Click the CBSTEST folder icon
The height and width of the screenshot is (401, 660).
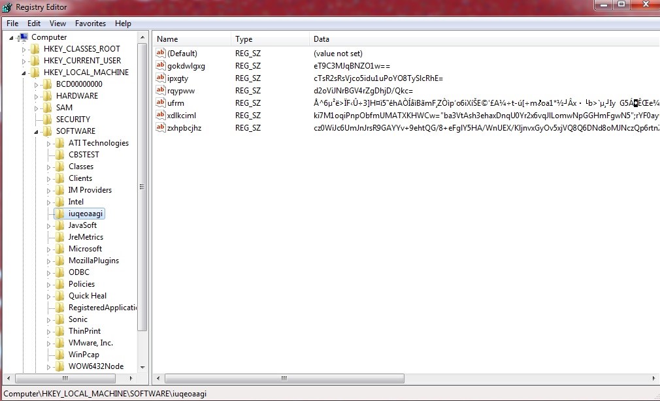click(x=60, y=155)
